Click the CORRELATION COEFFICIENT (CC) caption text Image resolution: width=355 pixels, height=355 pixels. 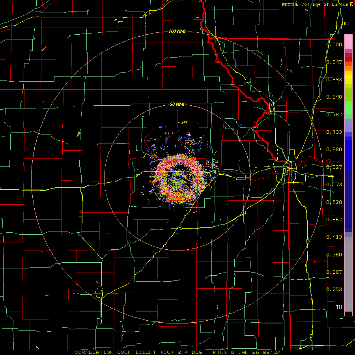pos(124,352)
